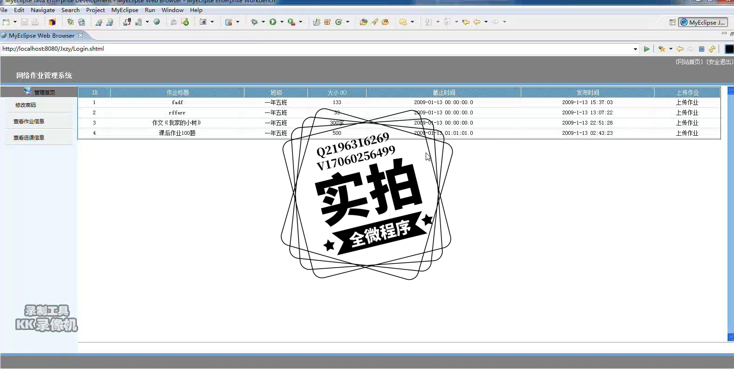734x369 pixels.
Task: Click 上传作业 for the rfferr row
Action: pos(687,112)
